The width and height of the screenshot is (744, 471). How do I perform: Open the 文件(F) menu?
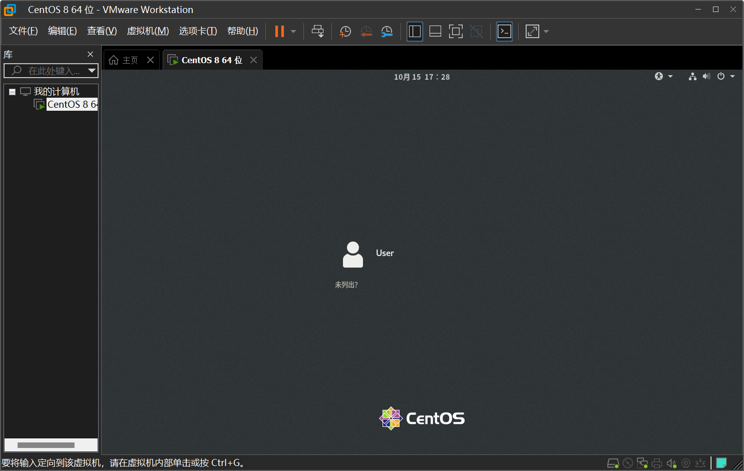click(24, 31)
